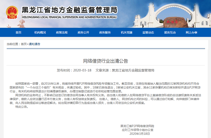Click the 首页 breadcrumb link

click(24, 44)
